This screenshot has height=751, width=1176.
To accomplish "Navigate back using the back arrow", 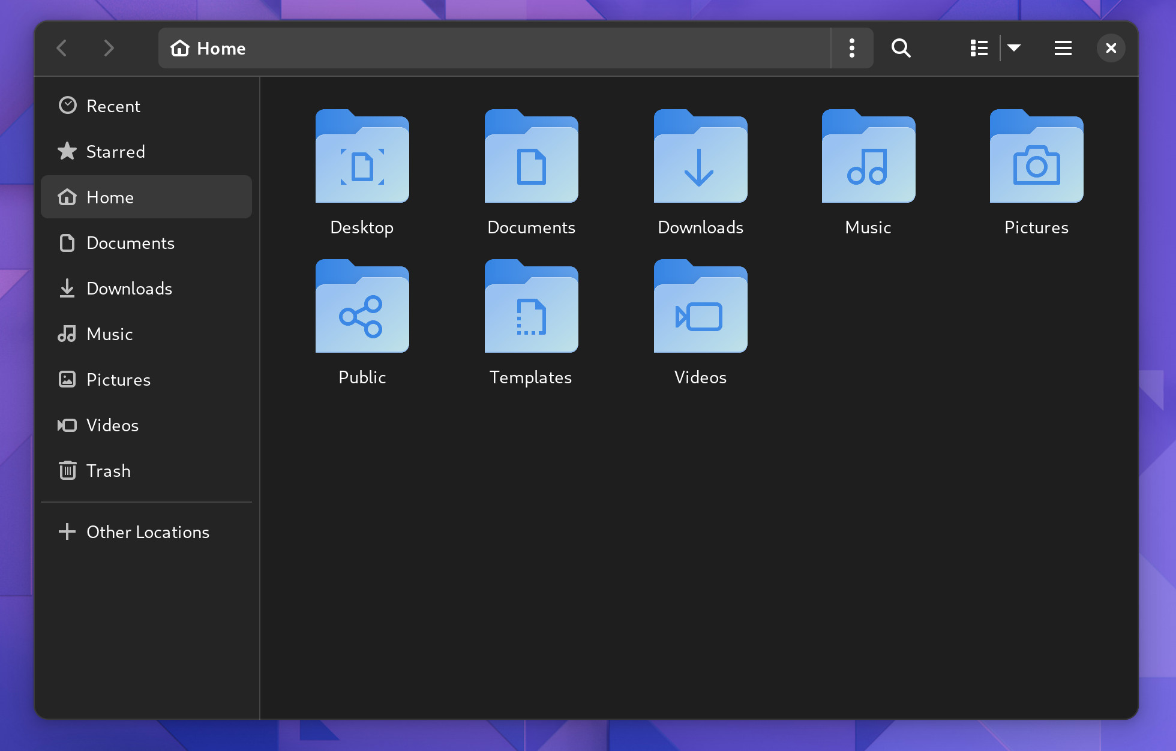I will 62,48.
